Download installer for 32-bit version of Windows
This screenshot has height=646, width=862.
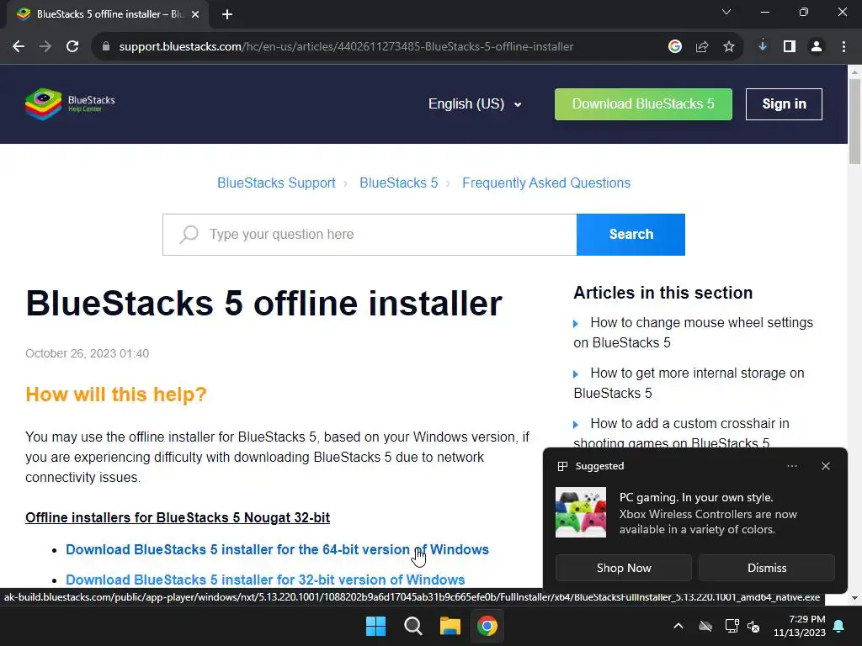(265, 580)
